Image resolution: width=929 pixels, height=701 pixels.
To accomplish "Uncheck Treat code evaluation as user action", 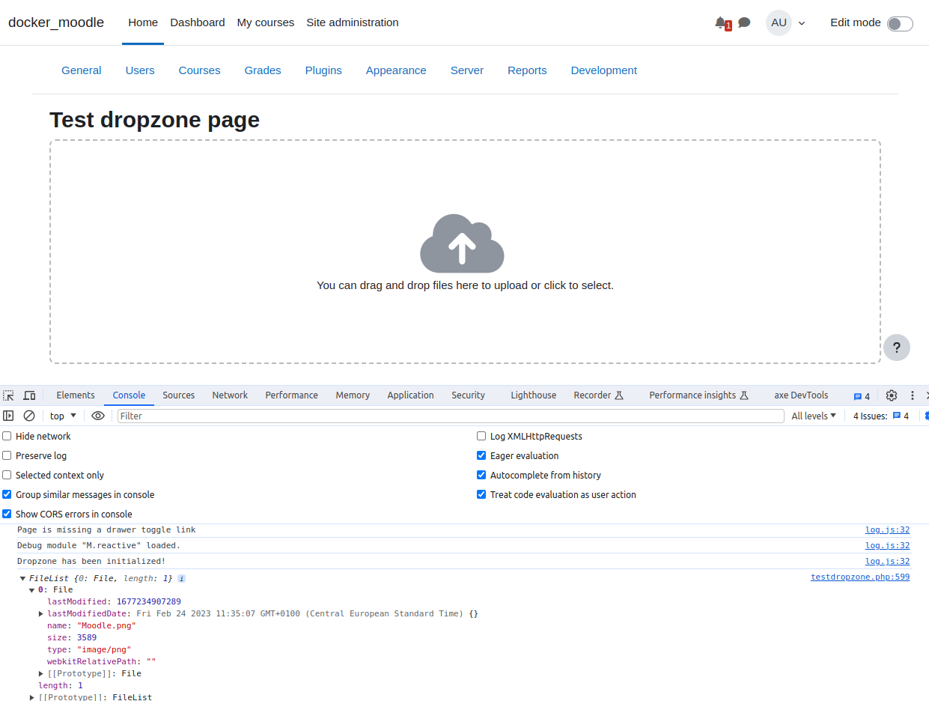I will pos(481,494).
